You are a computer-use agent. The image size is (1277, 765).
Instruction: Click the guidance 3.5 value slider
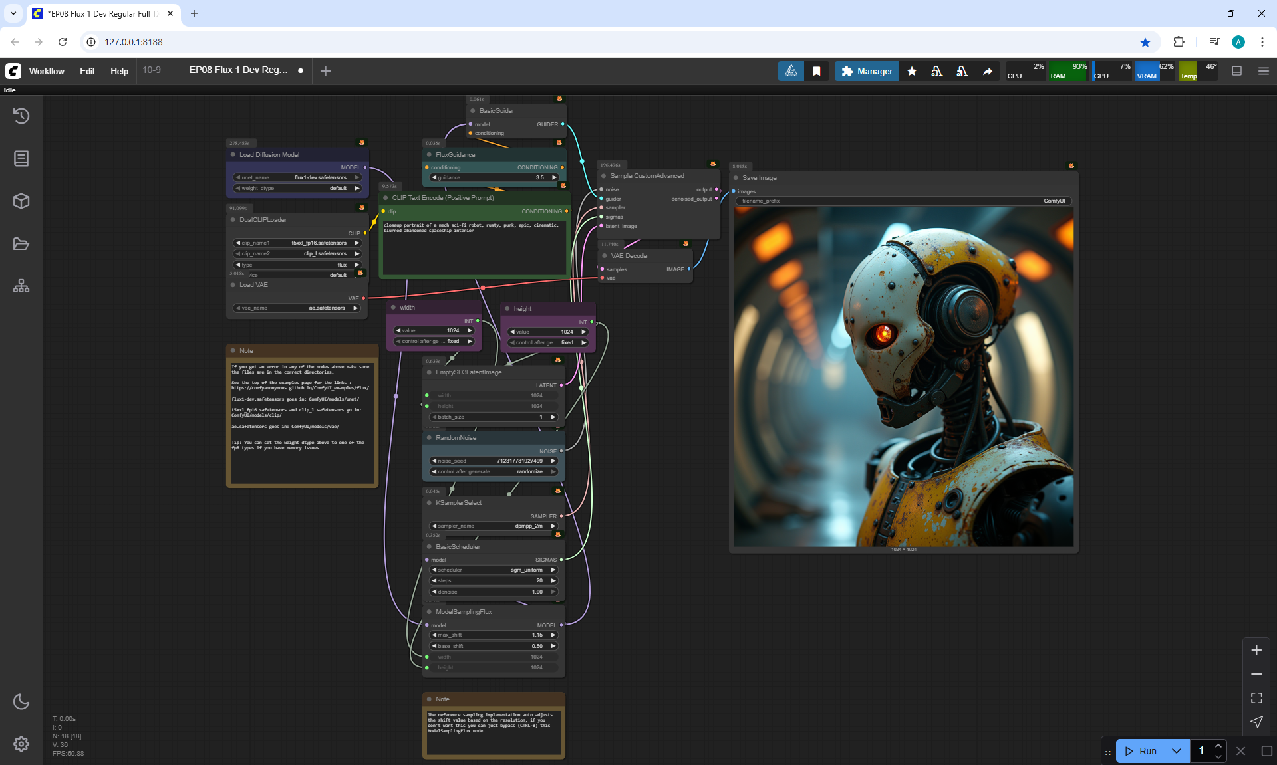(x=494, y=177)
